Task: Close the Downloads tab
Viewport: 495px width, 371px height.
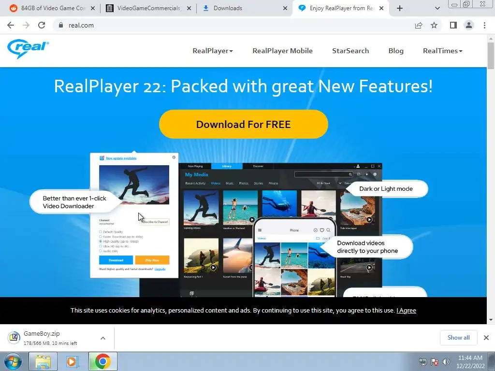Action: (x=285, y=8)
